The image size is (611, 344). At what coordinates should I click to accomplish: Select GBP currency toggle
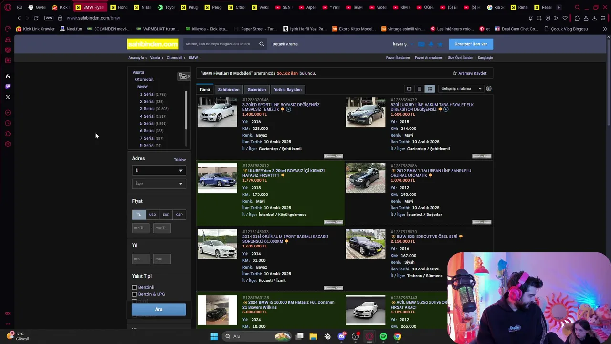[x=179, y=215]
